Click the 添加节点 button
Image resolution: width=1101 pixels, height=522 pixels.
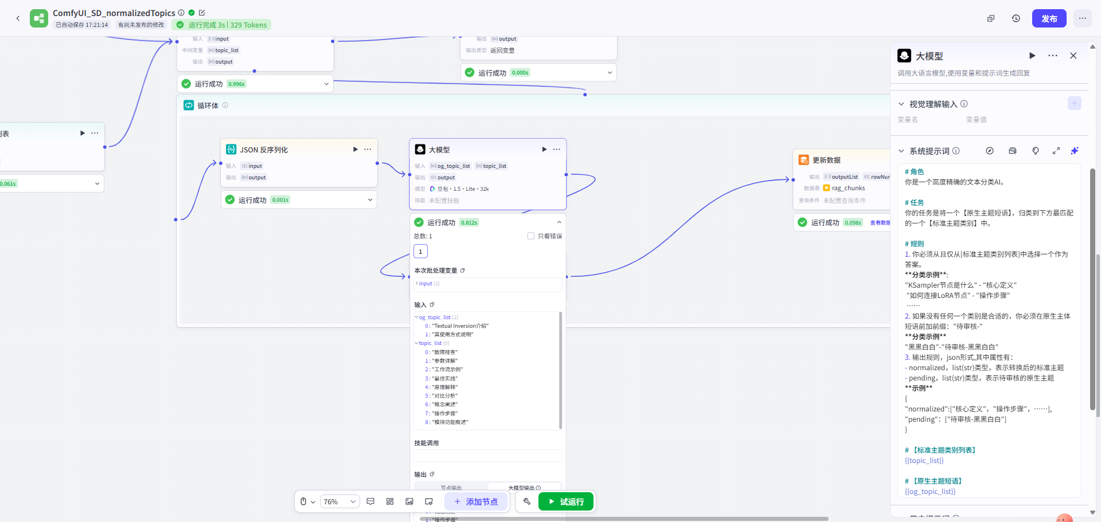click(x=475, y=501)
